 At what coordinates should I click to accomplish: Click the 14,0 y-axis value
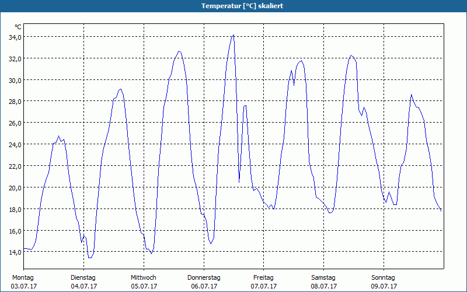point(15,252)
